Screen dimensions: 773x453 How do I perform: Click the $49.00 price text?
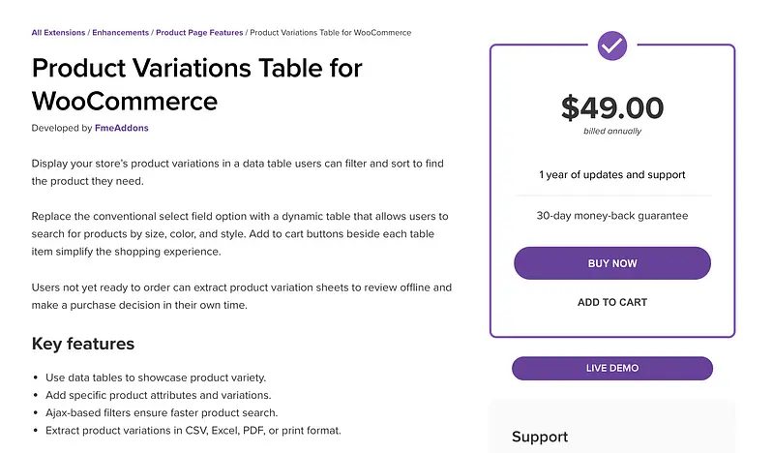tap(611, 107)
